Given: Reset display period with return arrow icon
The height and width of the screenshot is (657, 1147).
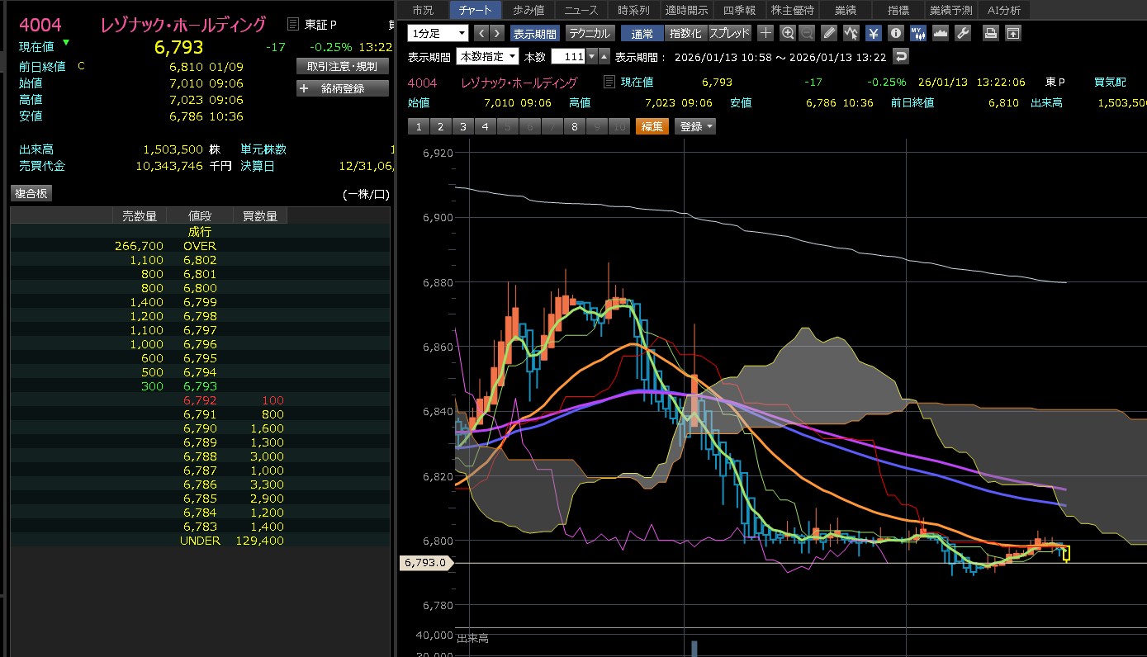Looking at the screenshot, I should click(901, 57).
